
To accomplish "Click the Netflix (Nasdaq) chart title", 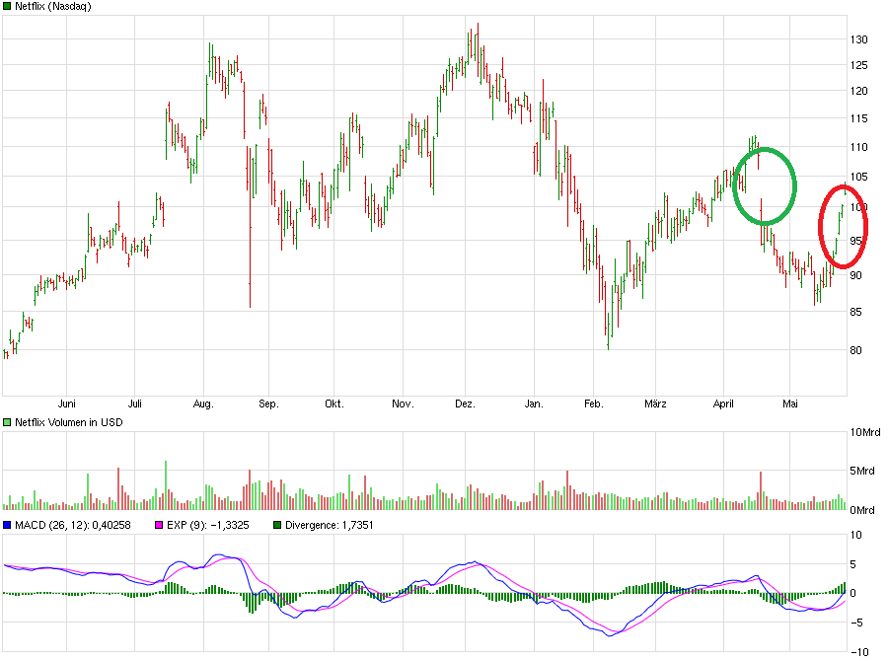I will (51, 6).
